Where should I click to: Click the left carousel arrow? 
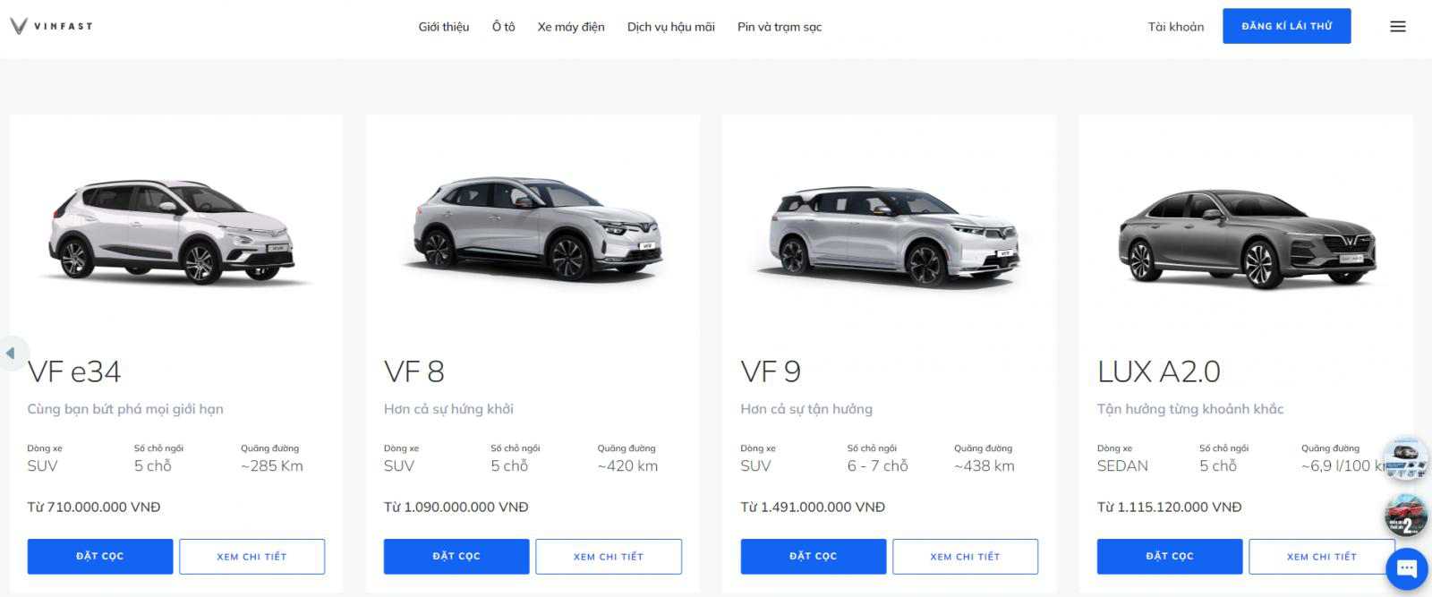(x=12, y=353)
